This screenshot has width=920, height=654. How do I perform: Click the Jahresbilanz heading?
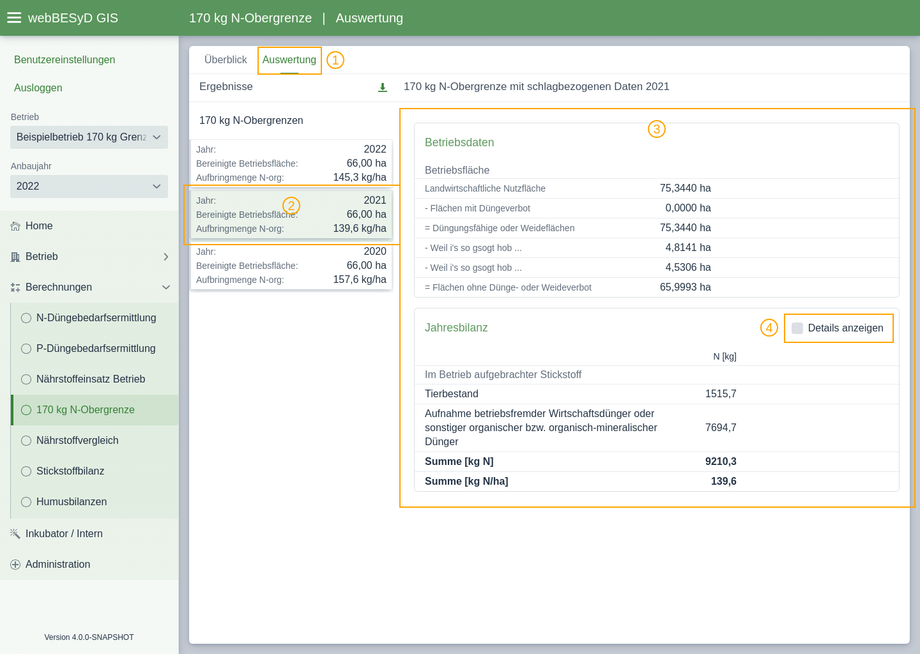(x=456, y=328)
